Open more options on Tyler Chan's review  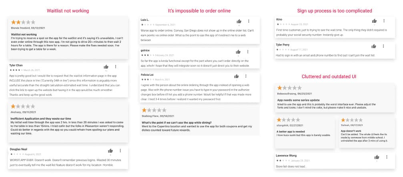116,67
